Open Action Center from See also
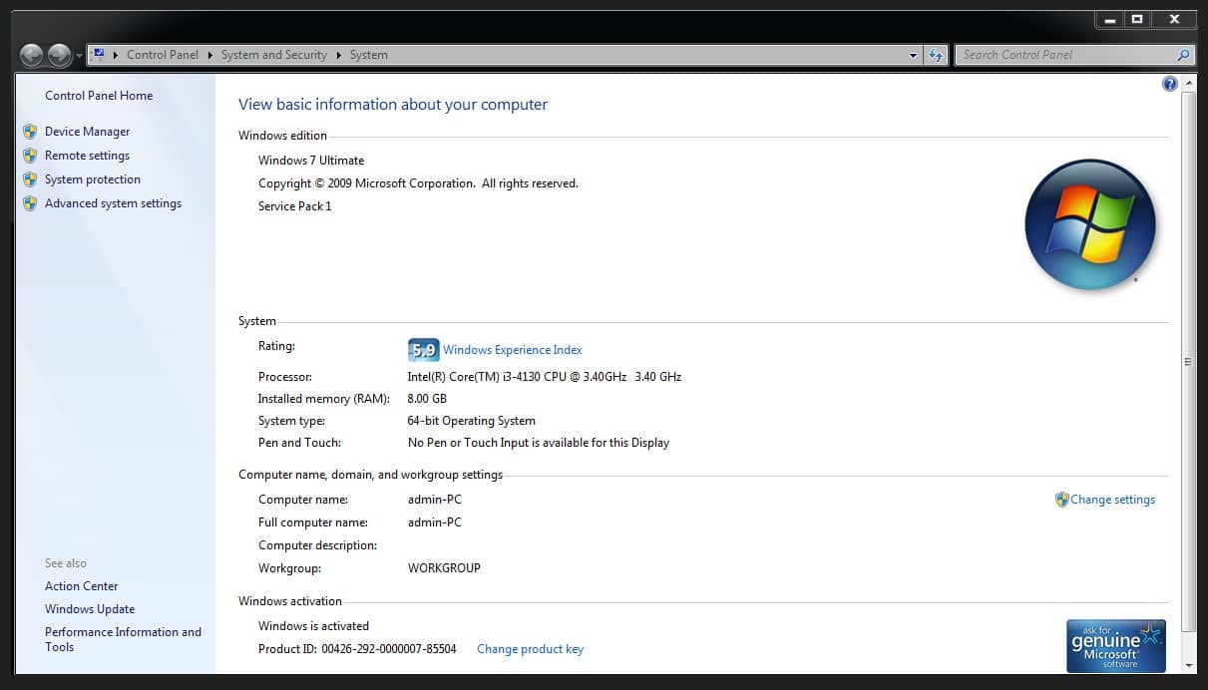Screen dimensions: 1208x690 82,586
